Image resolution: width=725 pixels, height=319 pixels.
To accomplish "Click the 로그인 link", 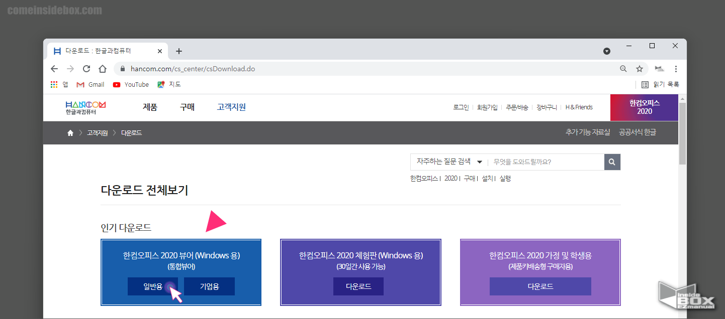I will tap(461, 107).
